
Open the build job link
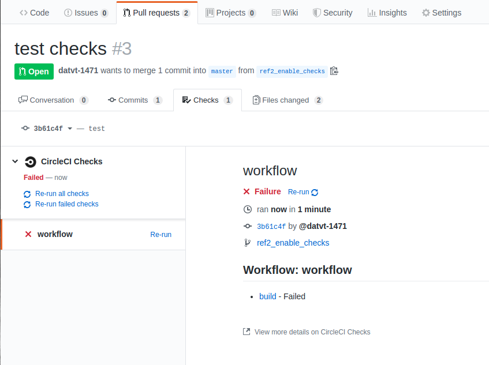click(x=268, y=296)
